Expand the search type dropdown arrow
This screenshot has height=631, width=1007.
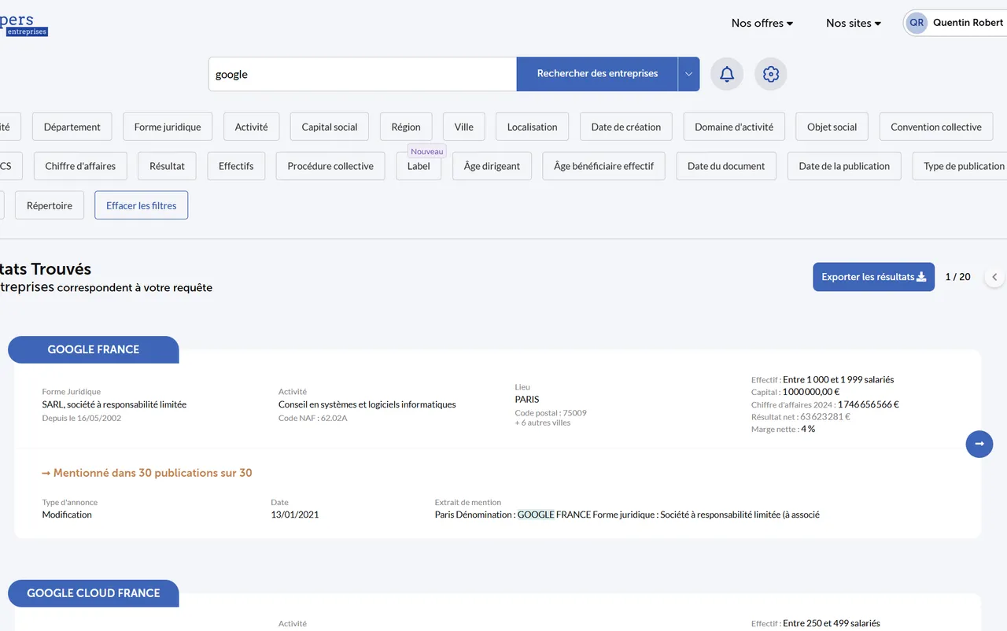[x=688, y=74]
